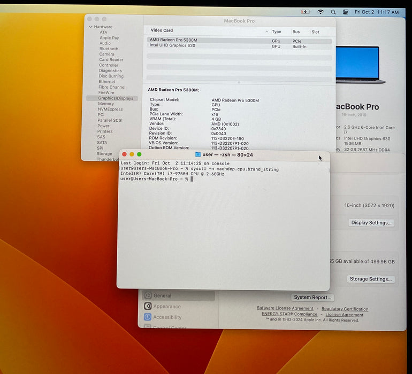Open ENERGY STAR Compliance link
Viewport: 412px width, 374px height.
[289, 314]
